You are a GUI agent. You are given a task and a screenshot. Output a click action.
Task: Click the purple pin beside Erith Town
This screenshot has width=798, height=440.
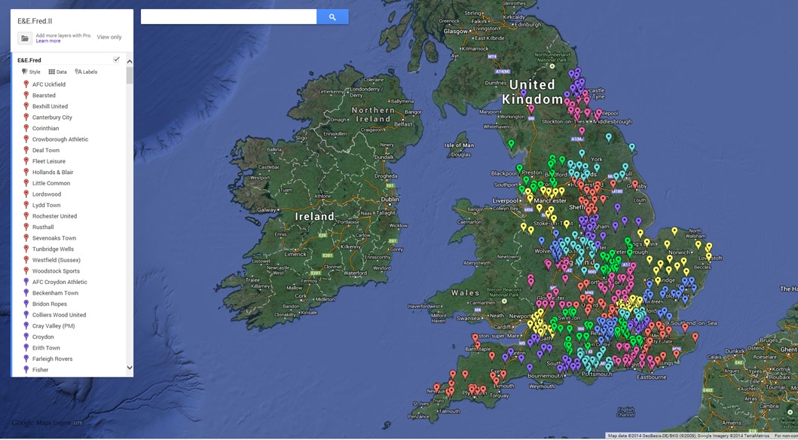(26, 348)
